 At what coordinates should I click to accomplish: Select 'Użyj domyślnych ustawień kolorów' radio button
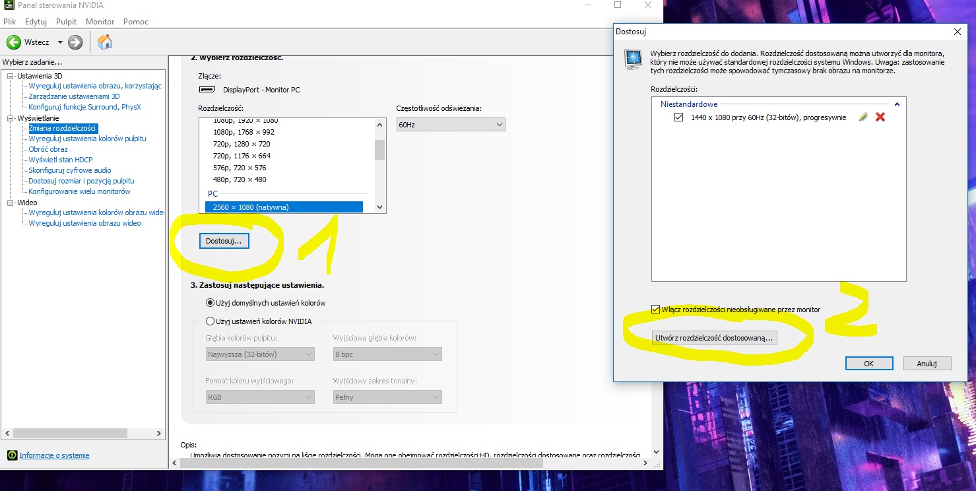(211, 303)
